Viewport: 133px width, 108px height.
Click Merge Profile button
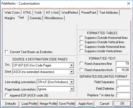point(48,104)
